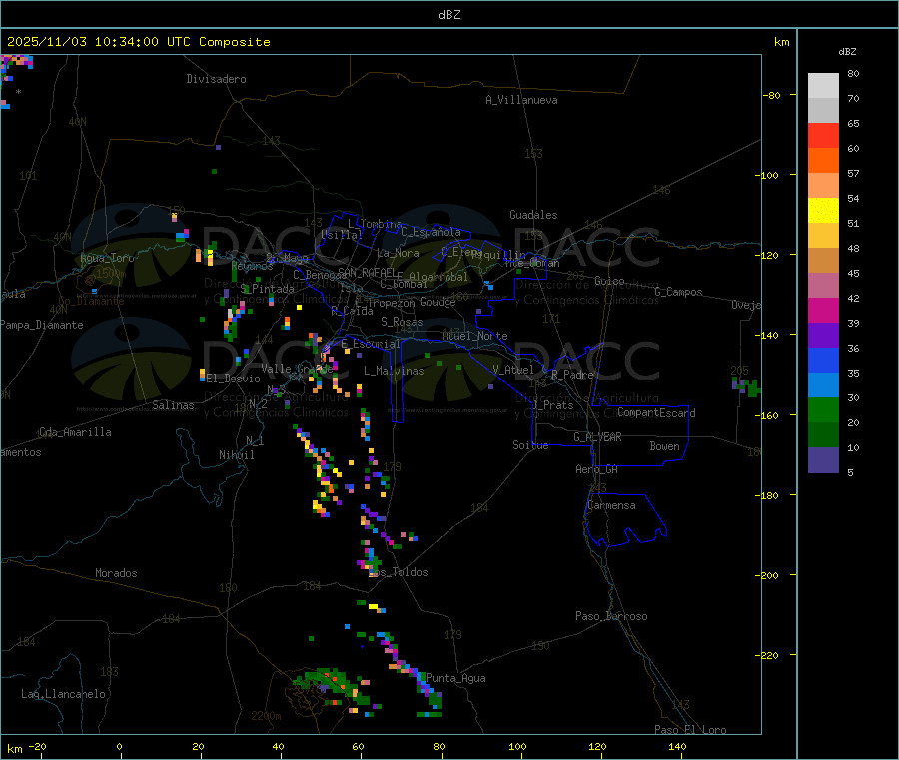Click the -80 km axis tick label
Screen dimensions: 899x760
tap(773, 95)
